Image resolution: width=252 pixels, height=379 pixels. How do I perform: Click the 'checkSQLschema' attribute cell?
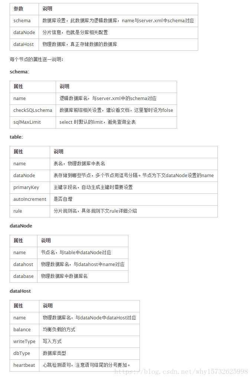[x=33, y=110]
